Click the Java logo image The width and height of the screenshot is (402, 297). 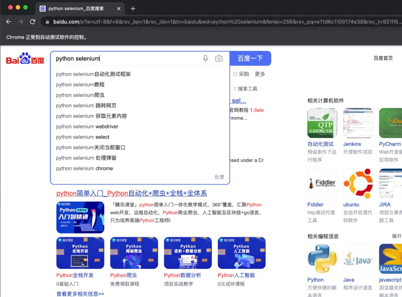tap(358, 259)
